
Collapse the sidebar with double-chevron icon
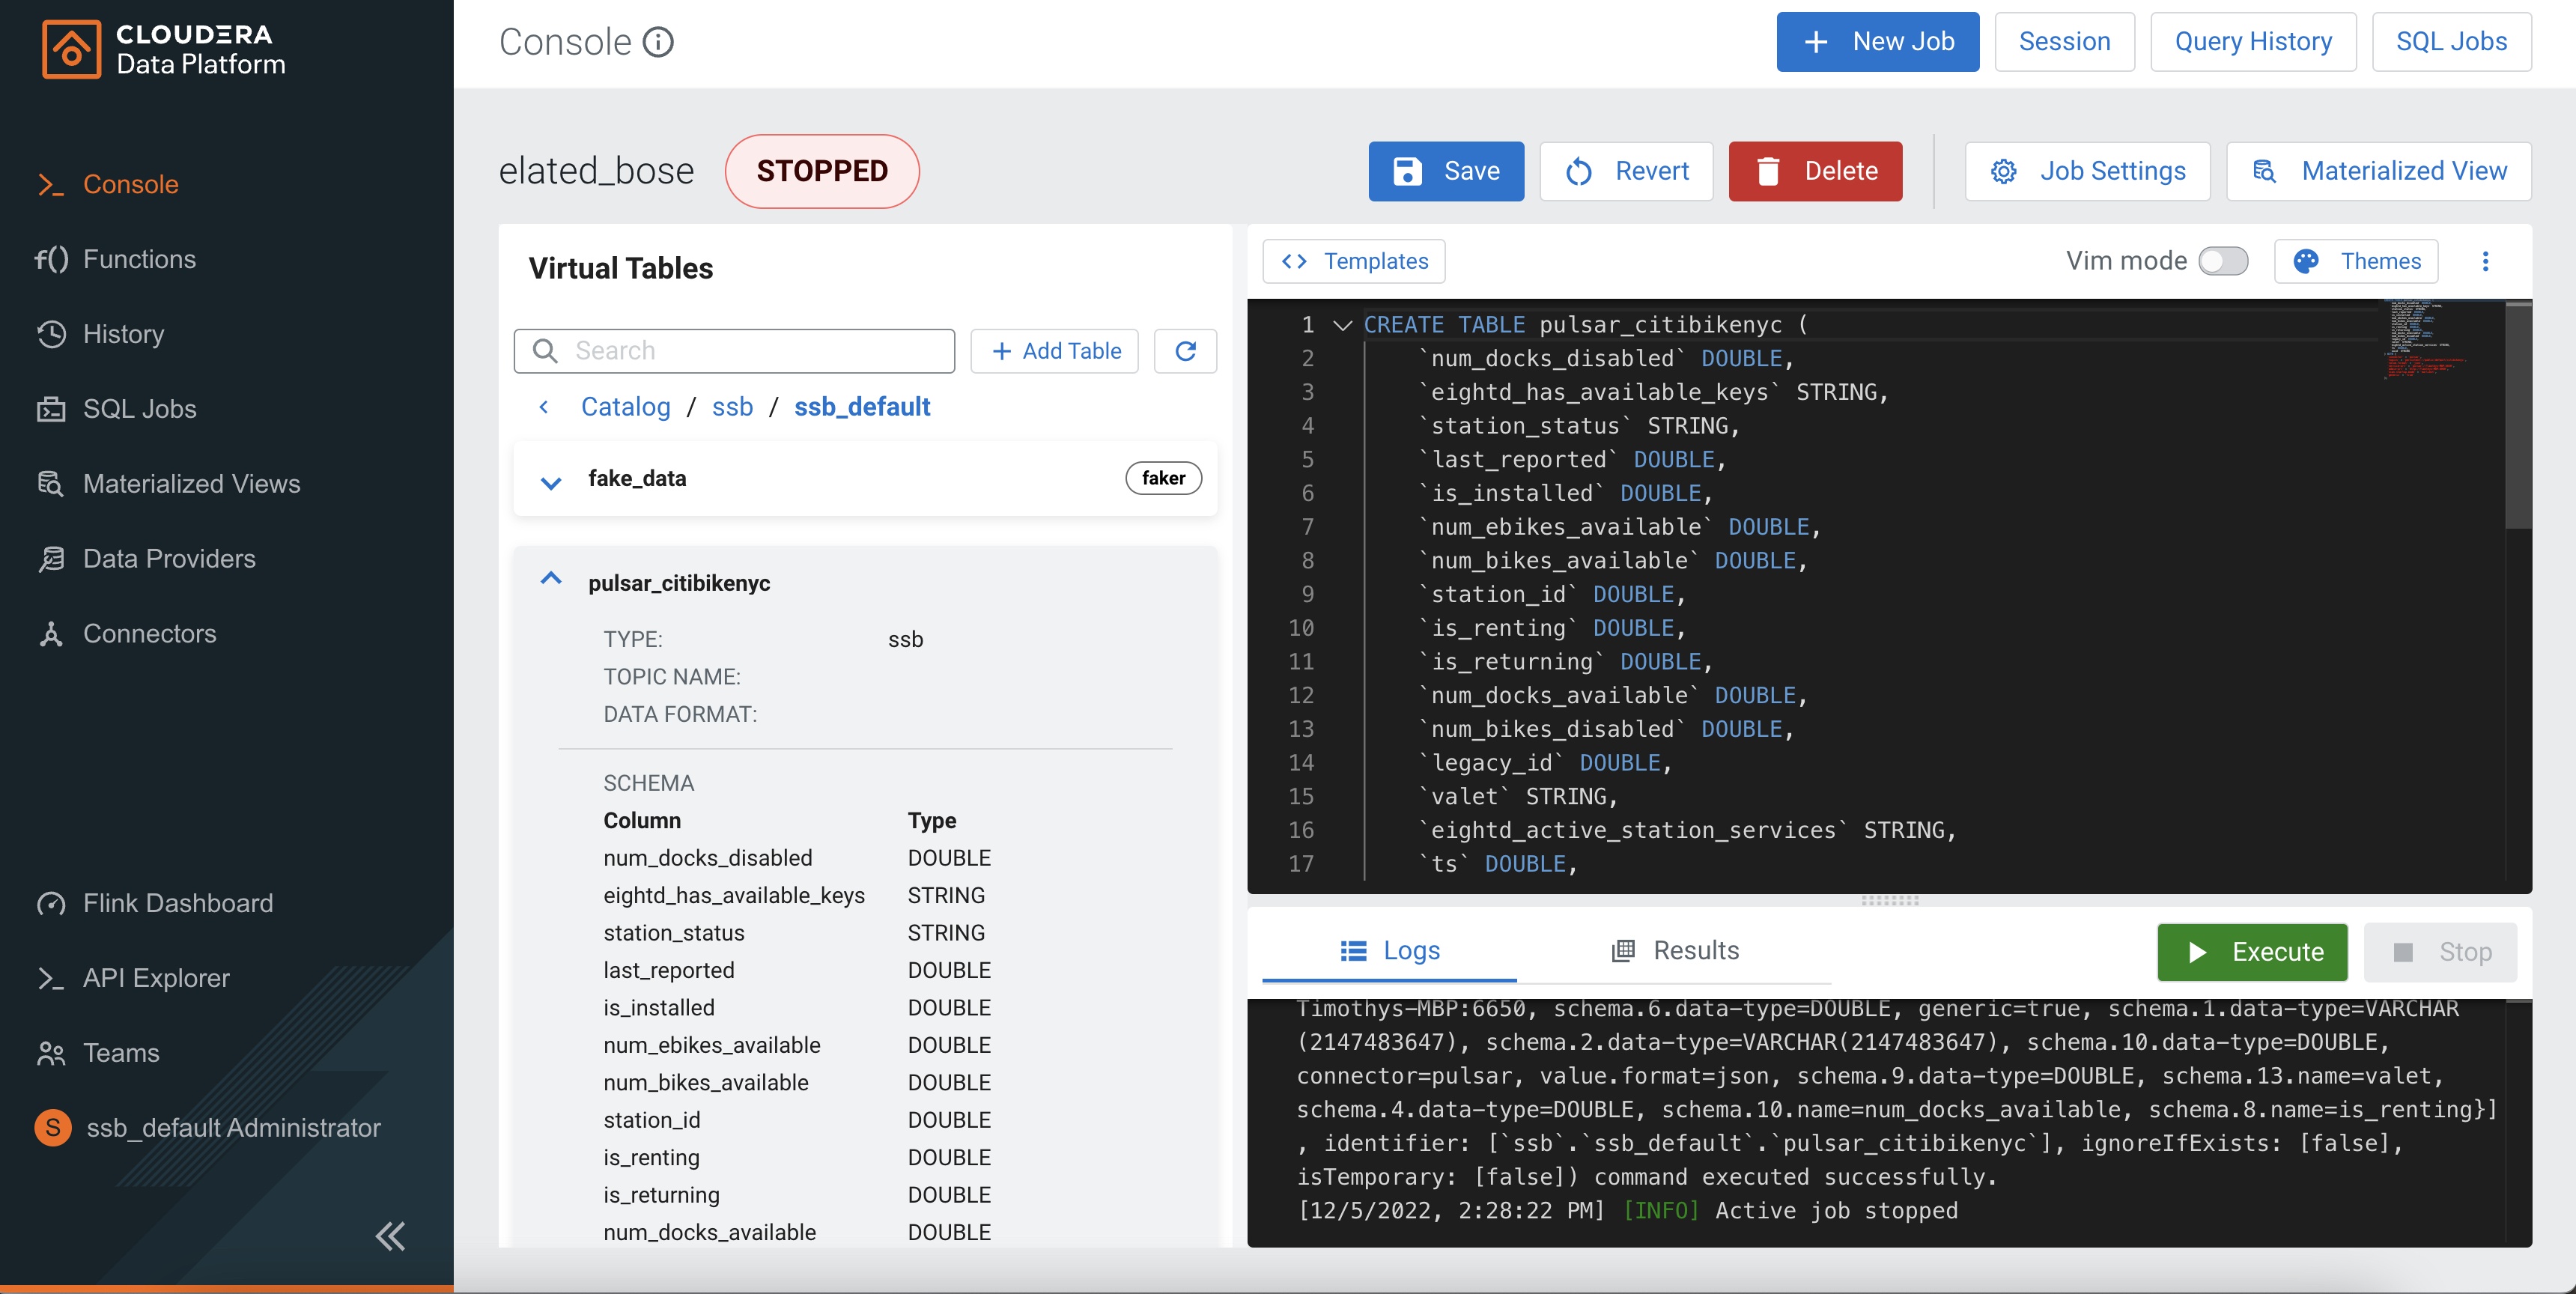(390, 1236)
